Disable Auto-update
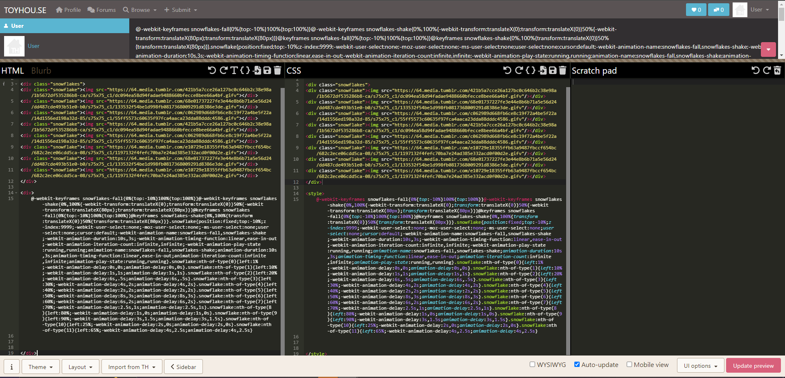785x378 pixels. click(x=577, y=364)
